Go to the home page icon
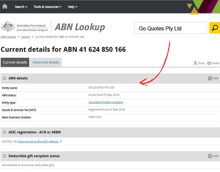Viewport: 220px width, 172px height. 5,7
